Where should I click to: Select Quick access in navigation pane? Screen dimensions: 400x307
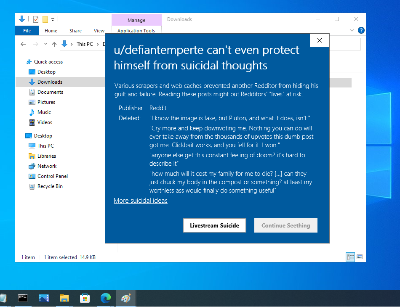[x=48, y=62]
